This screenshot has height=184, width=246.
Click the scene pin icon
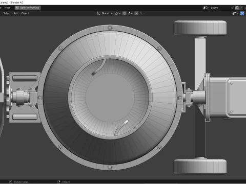(232, 8)
